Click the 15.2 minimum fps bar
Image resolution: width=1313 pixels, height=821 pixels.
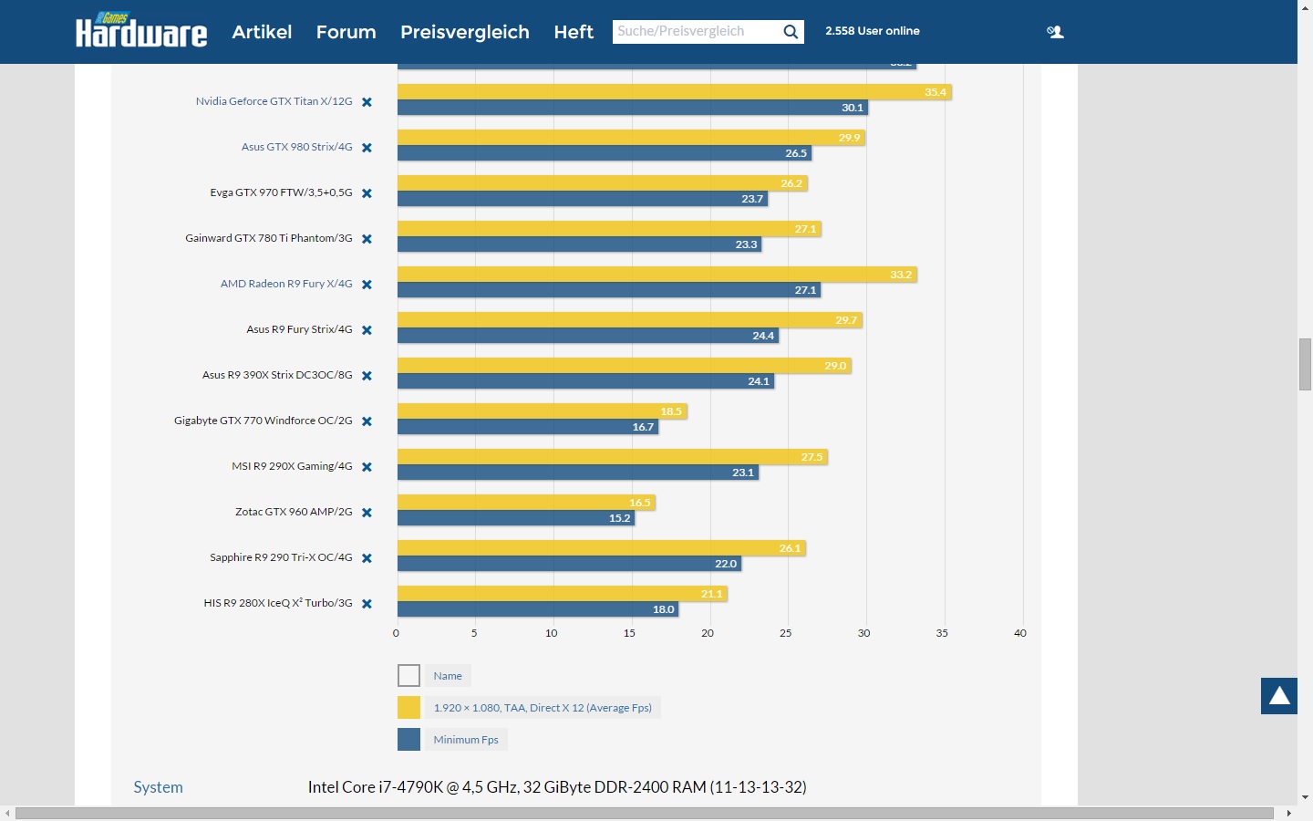click(x=516, y=518)
